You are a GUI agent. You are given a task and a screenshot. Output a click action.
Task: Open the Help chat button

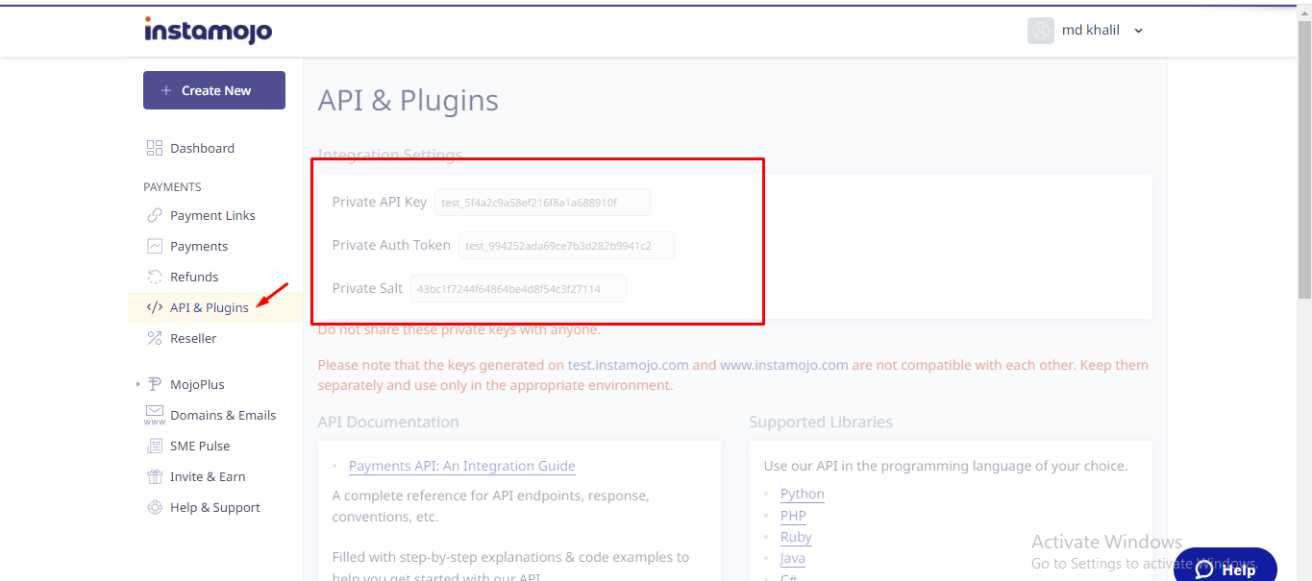1225,569
